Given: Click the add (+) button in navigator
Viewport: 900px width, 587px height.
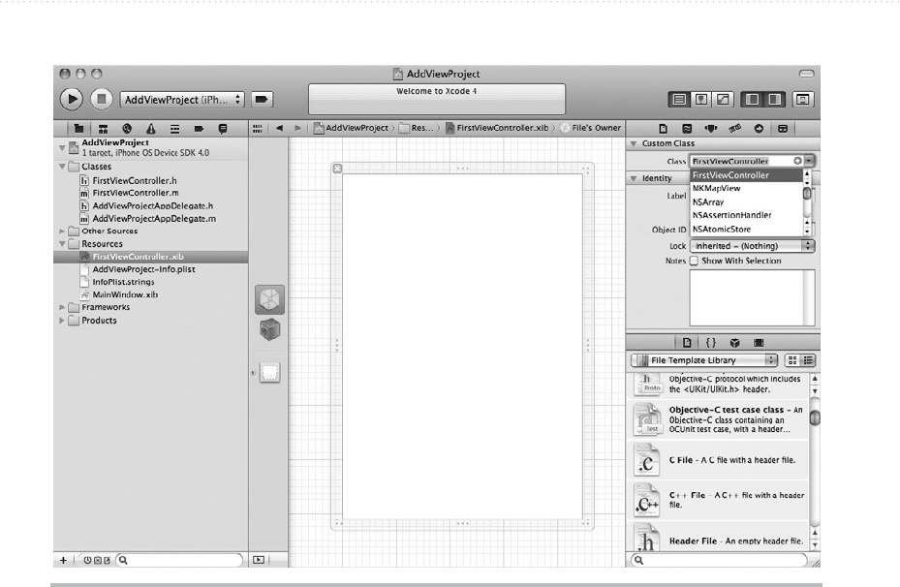Looking at the screenshot, I should [x=63, y=560].
